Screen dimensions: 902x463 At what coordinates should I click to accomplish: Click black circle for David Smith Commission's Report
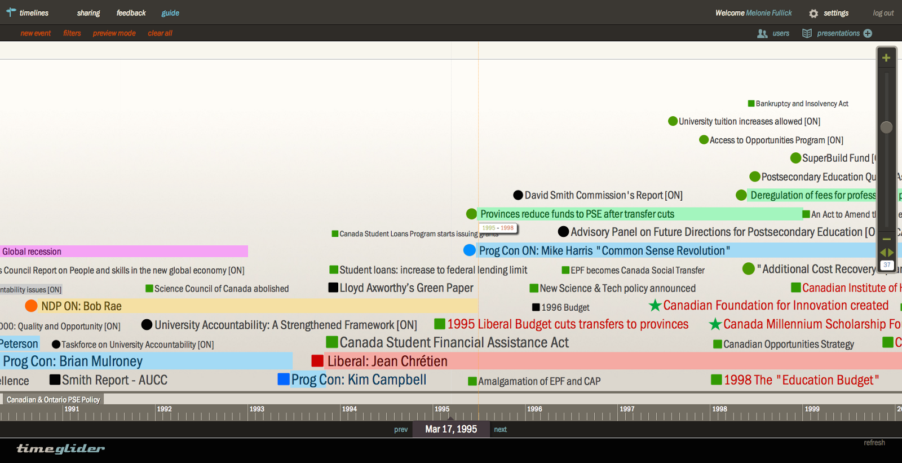[518, 195]
